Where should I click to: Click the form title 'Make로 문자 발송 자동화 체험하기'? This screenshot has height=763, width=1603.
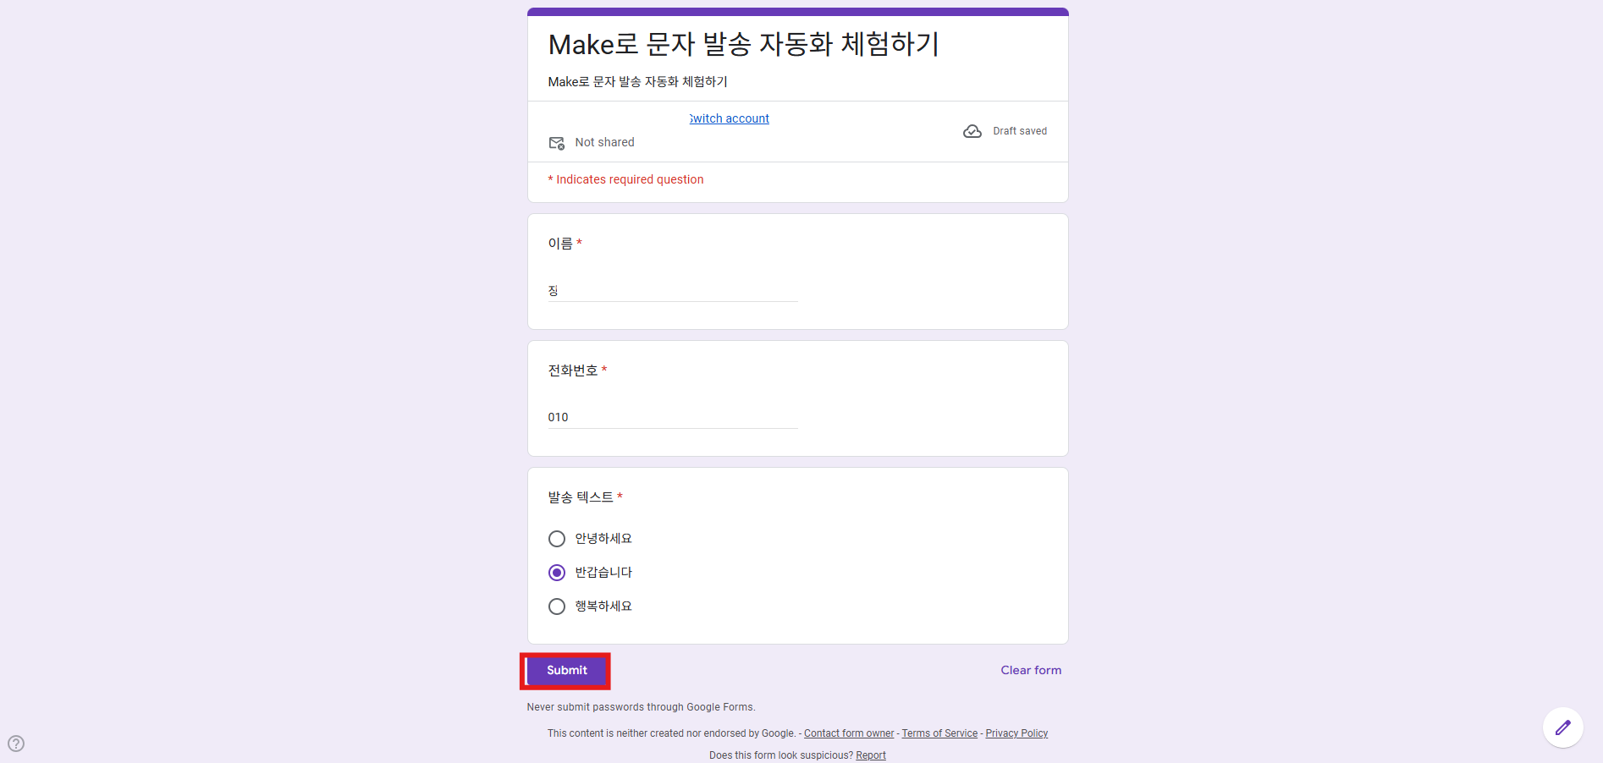coord(743,45)
